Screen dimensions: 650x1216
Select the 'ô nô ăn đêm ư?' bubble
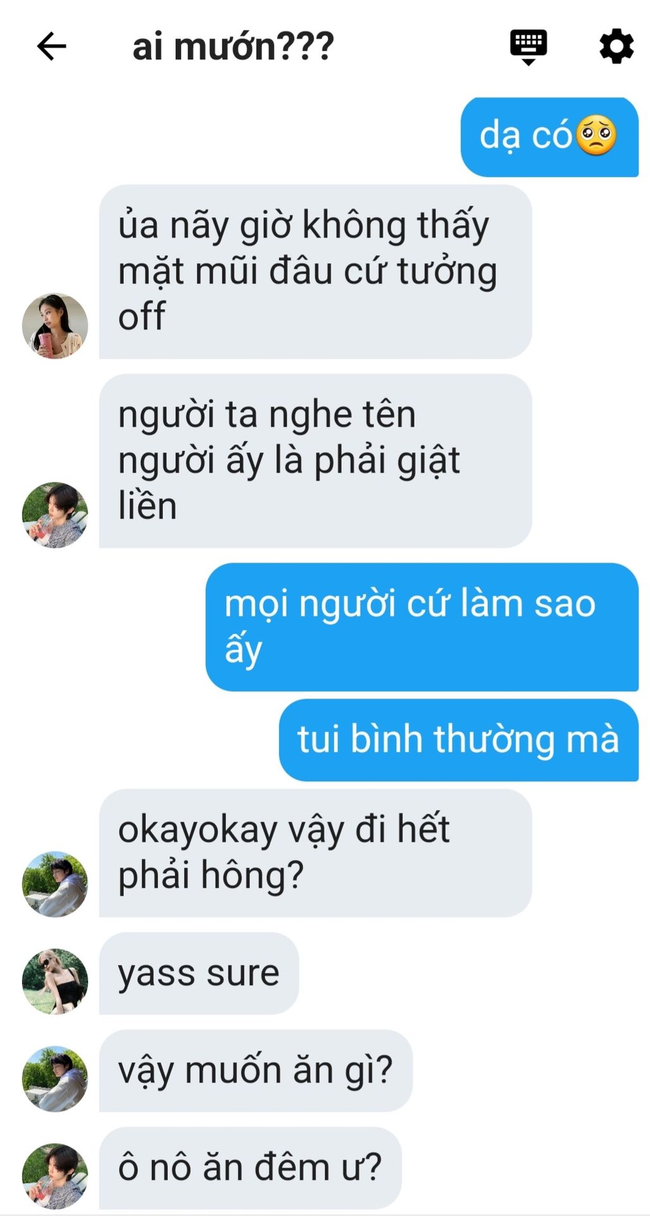tap(250, 1168)
